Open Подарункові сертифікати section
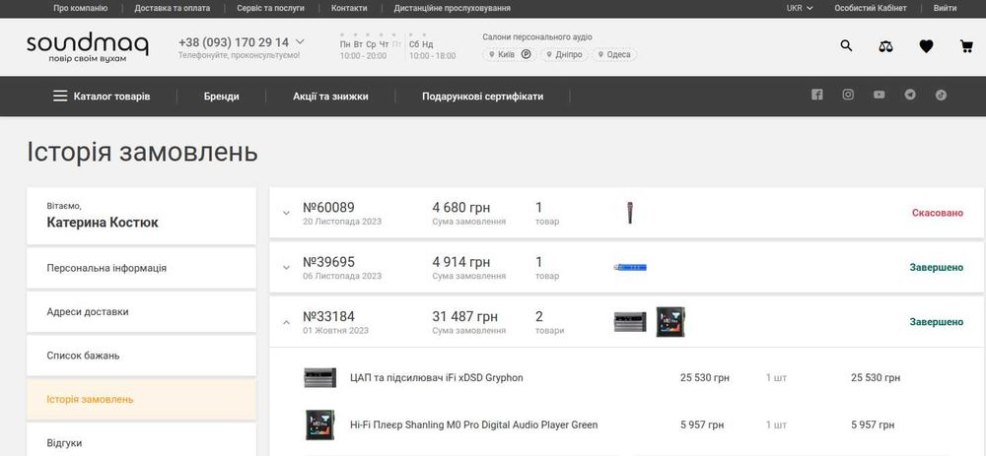 click(483, 97)
